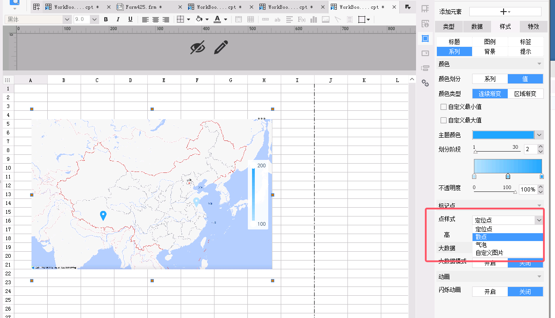Open the 提示 style section

(525, 52)
